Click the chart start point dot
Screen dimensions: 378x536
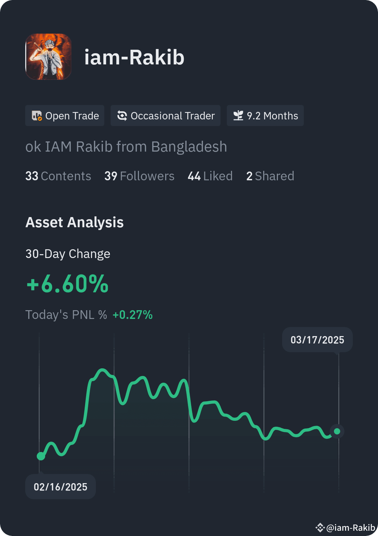click(41, 456)
